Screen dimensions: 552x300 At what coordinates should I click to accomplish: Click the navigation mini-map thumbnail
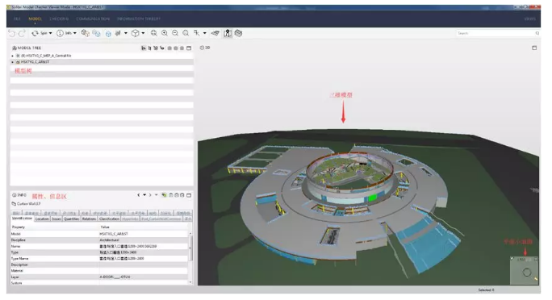point(525,270)
